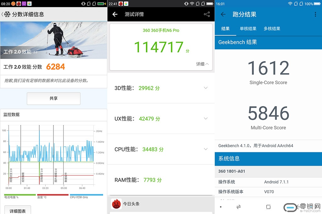Click the blue CPU 时钟 GHz legend bar

tap(86, 195)
